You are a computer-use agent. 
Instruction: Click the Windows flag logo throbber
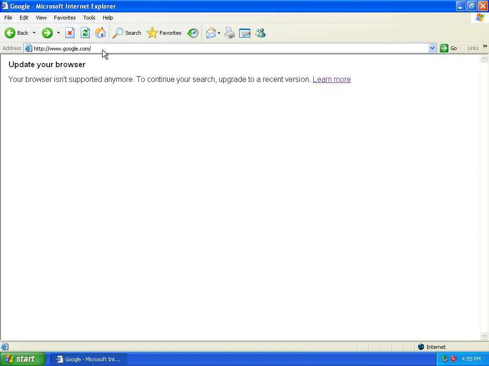point(479,18)
